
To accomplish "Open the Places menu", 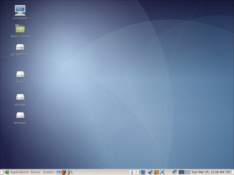I will click(35, 172).
